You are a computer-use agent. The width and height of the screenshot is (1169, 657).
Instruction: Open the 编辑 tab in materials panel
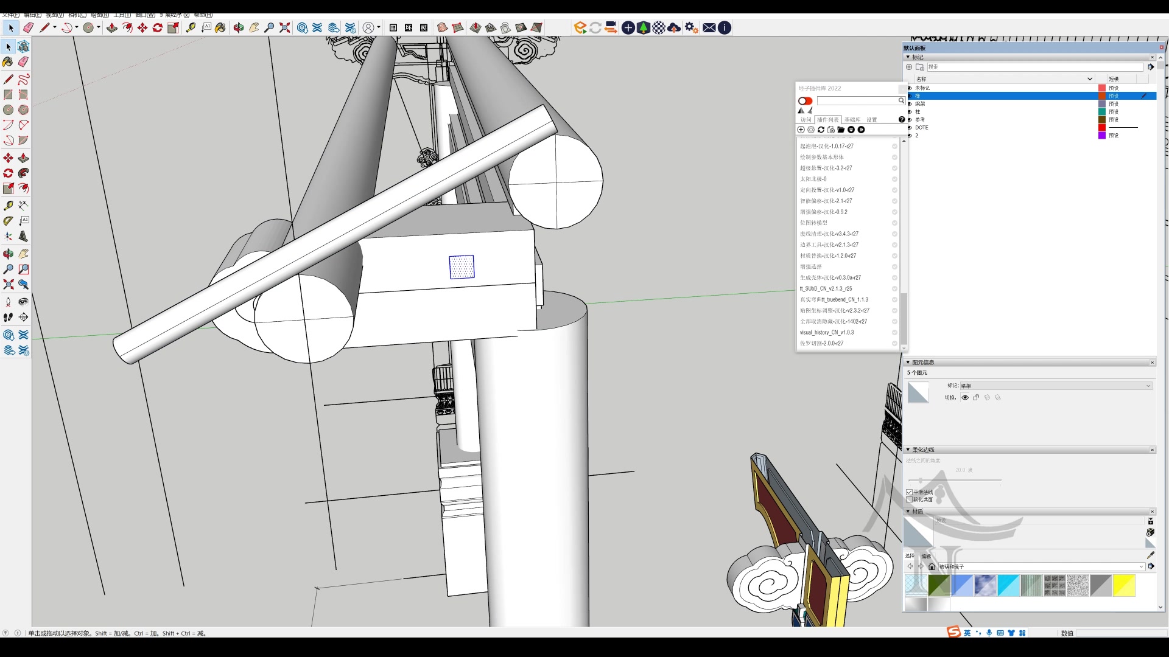tap(925, 556)
